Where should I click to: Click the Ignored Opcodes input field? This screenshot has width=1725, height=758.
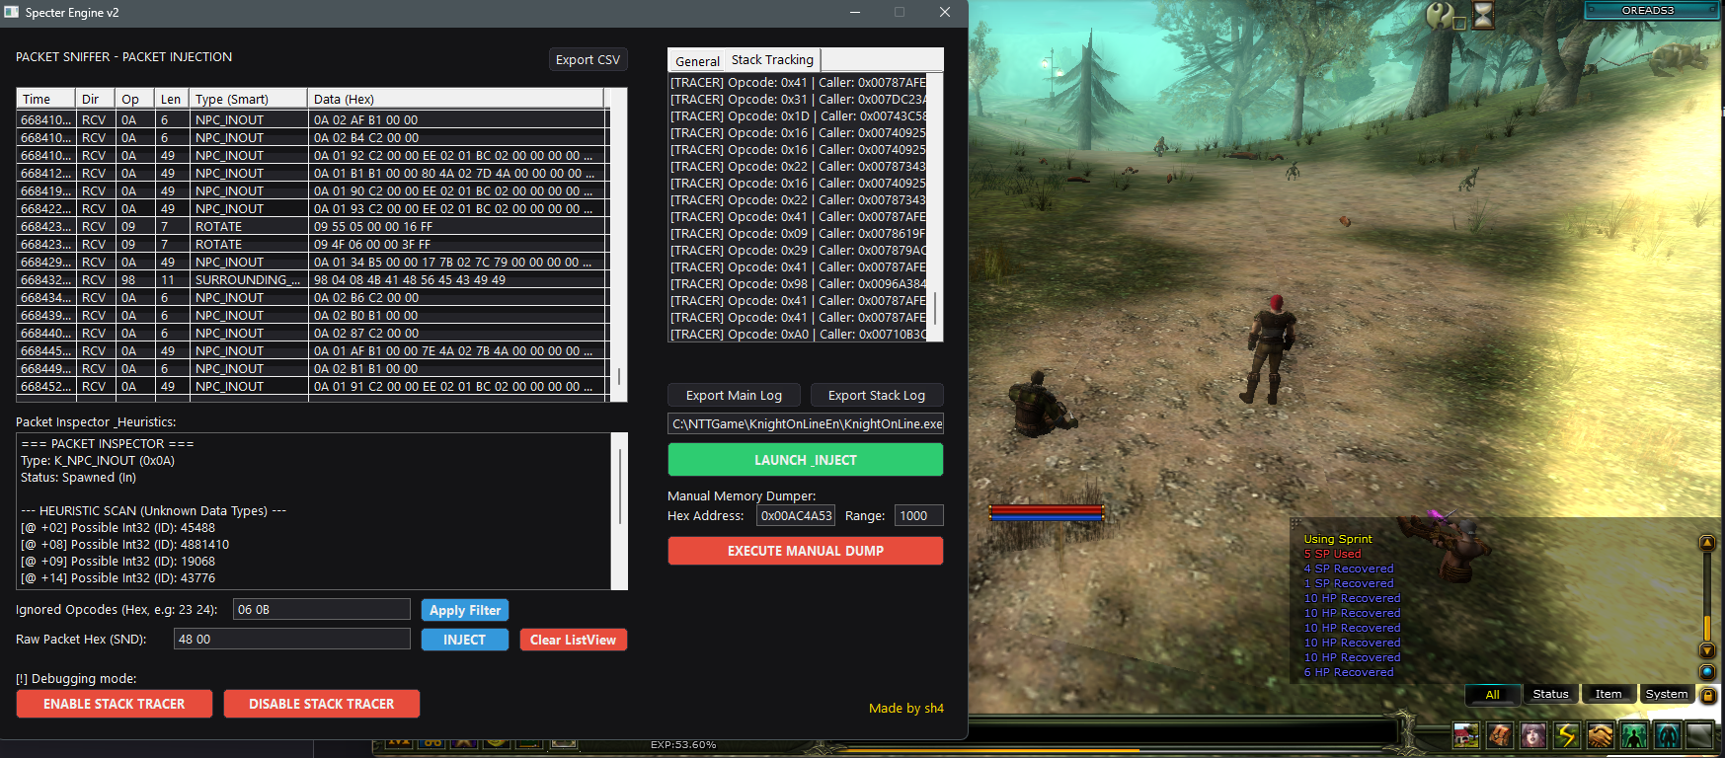click(x=322, y=609)
